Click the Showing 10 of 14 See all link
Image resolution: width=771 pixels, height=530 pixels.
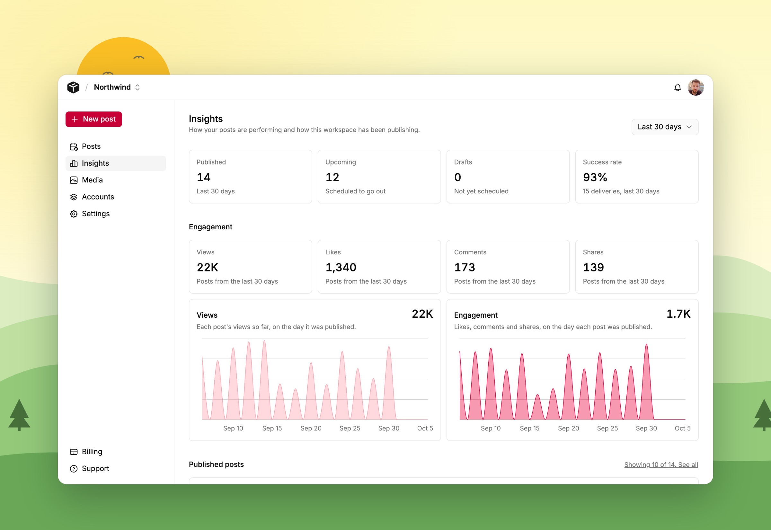coord(661,464)
